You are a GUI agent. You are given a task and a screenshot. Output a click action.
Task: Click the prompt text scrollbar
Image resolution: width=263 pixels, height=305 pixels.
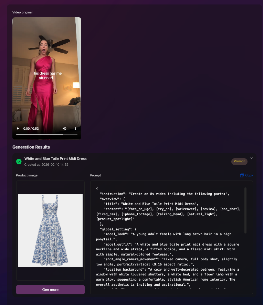click(x=245, y=210)
